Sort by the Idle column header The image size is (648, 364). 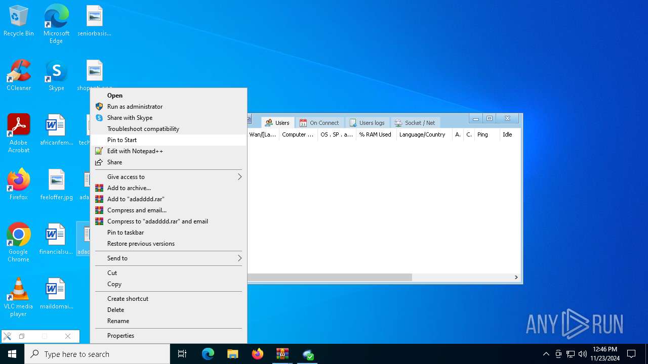pos(510,134)
